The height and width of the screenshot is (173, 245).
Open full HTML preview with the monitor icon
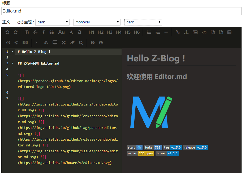pyautogui.click(x=55, y=43)
